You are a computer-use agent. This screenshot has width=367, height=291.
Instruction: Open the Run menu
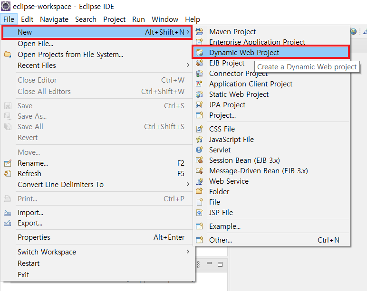click(x=138, y=19)
